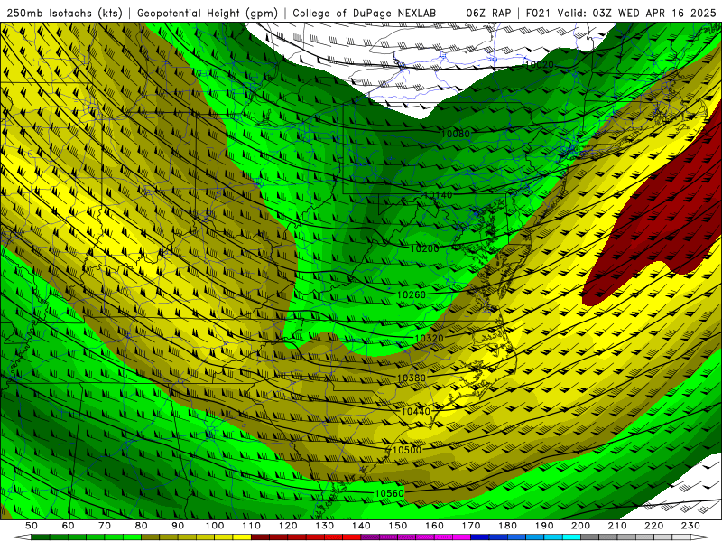Select the 10560 height contour label
The image size is (722, 542).
click(x=390, y=493)
